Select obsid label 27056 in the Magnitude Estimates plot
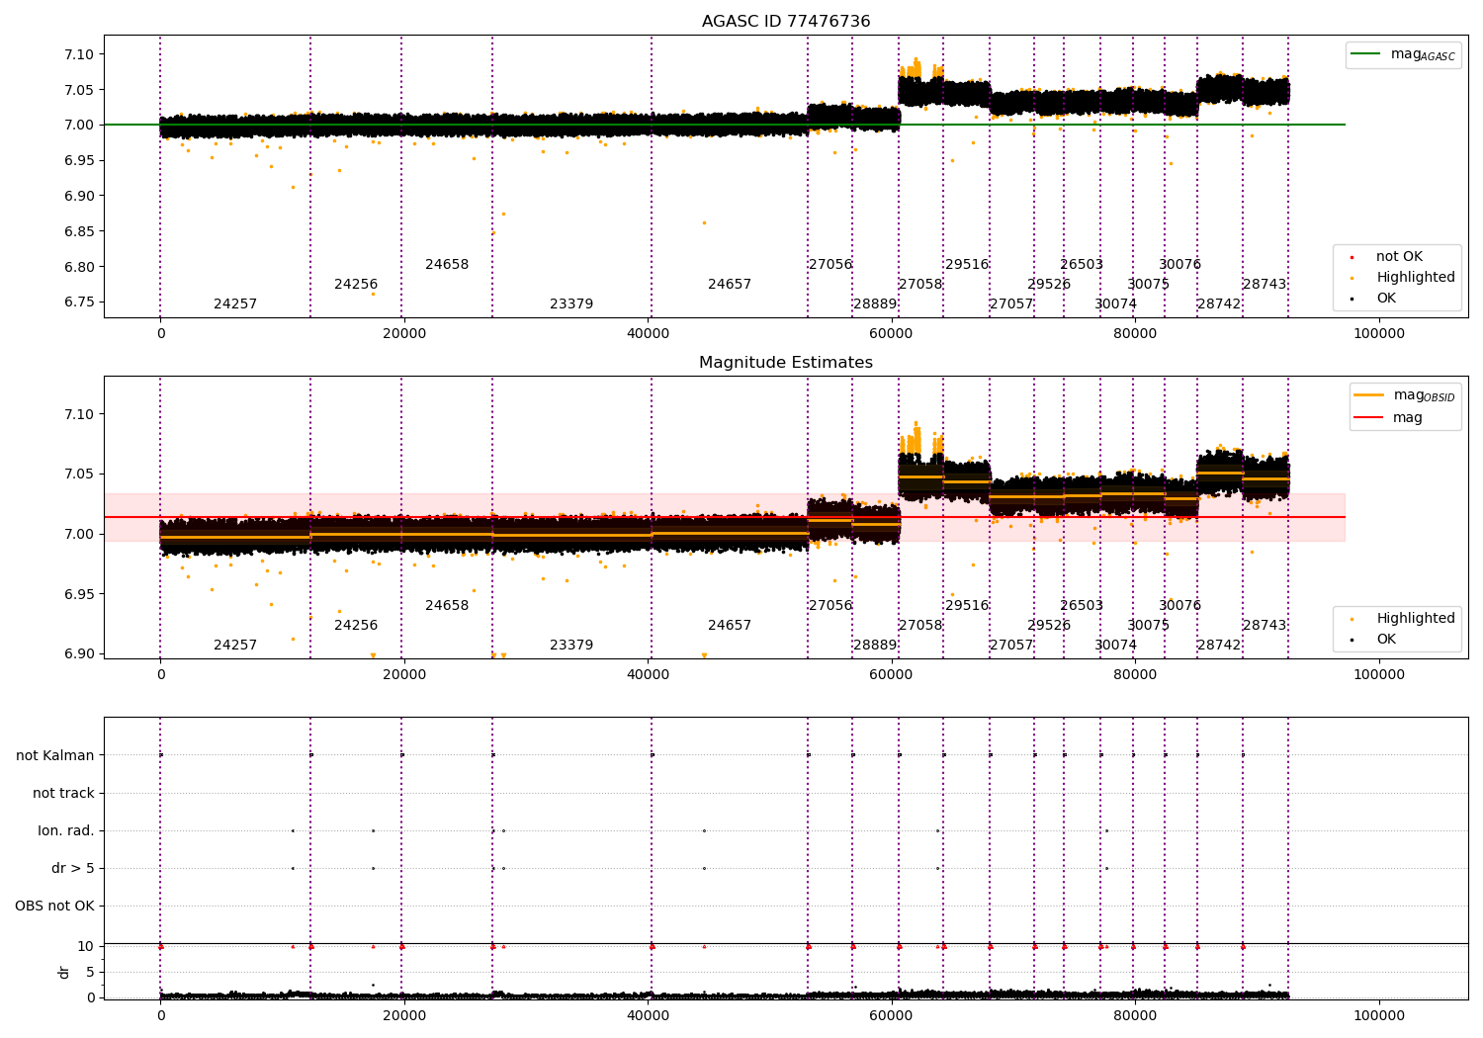This screenshot has width=1483, height=1038. tap(830, 606)
